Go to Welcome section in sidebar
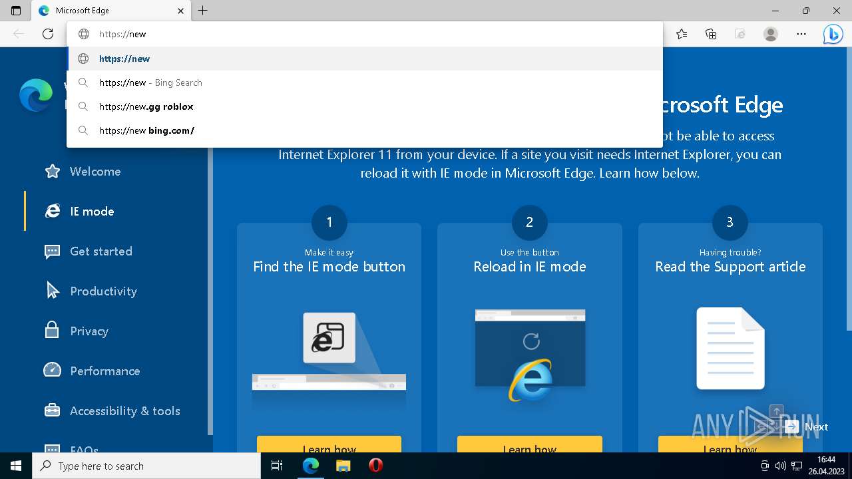 coord(95,172)
